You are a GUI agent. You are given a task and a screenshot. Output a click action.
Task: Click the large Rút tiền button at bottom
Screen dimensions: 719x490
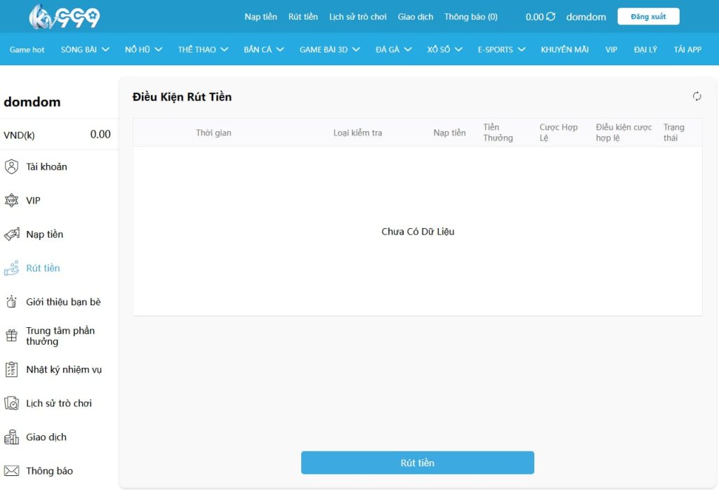coord(417,463)
